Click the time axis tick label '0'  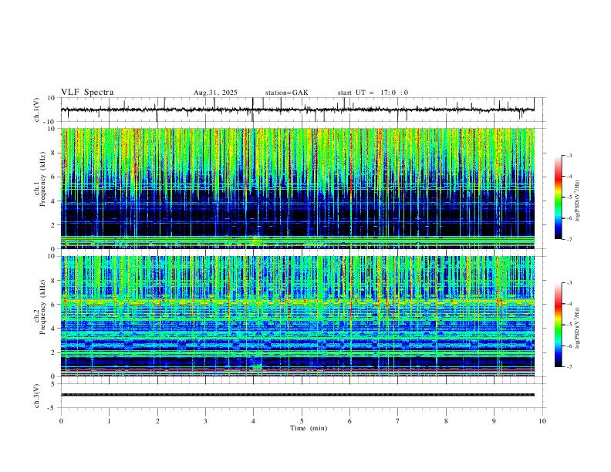pyautogui.click(x=61, y=421)
